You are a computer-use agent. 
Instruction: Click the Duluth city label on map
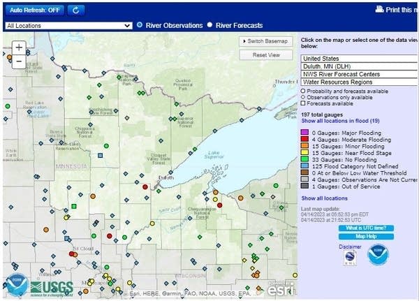166,177
